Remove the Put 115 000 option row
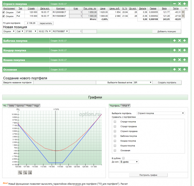 click(x=183, y=16)
